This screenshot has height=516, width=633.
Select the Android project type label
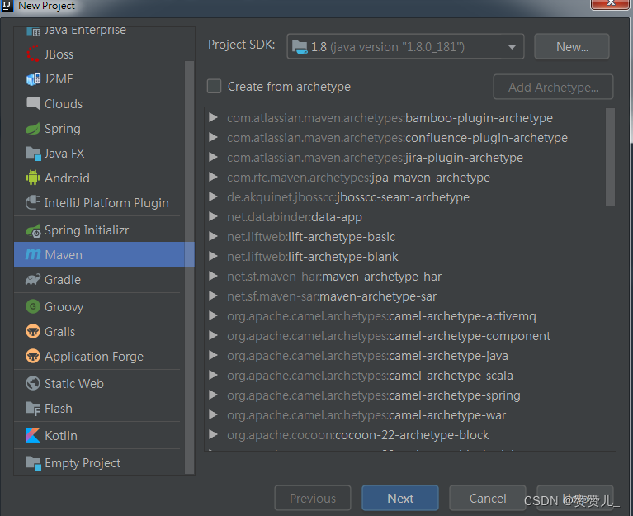(x=67, y=178)
